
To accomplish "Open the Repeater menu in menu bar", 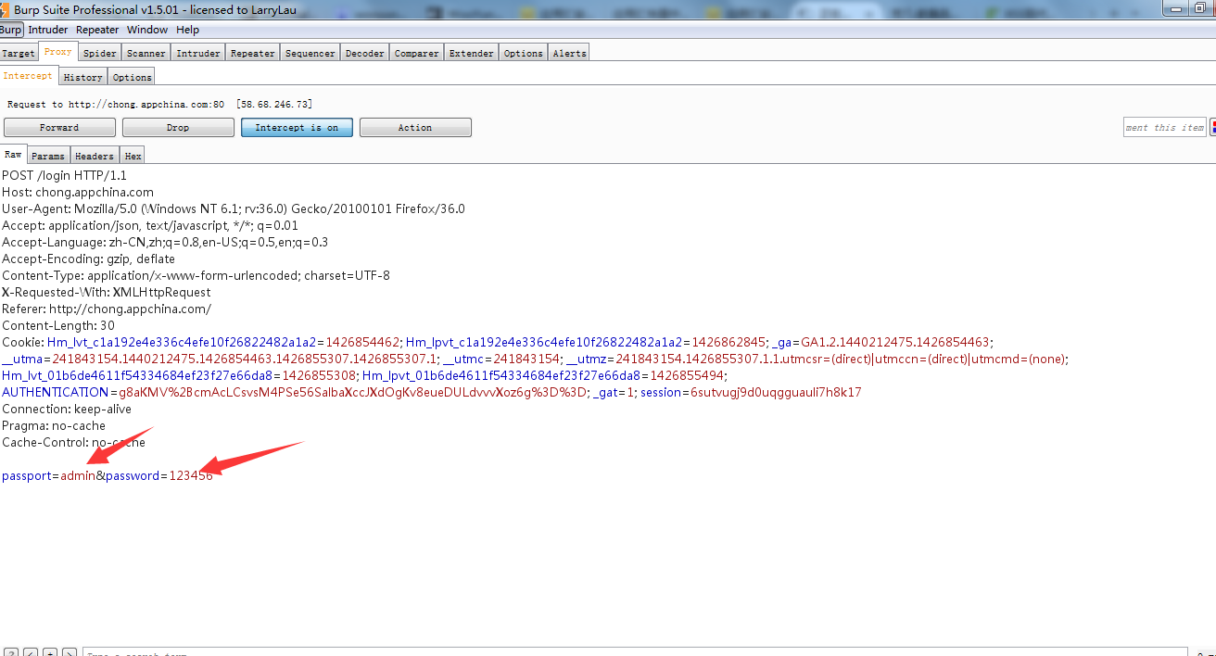I will pyautogui.click(x=97, y=30).
